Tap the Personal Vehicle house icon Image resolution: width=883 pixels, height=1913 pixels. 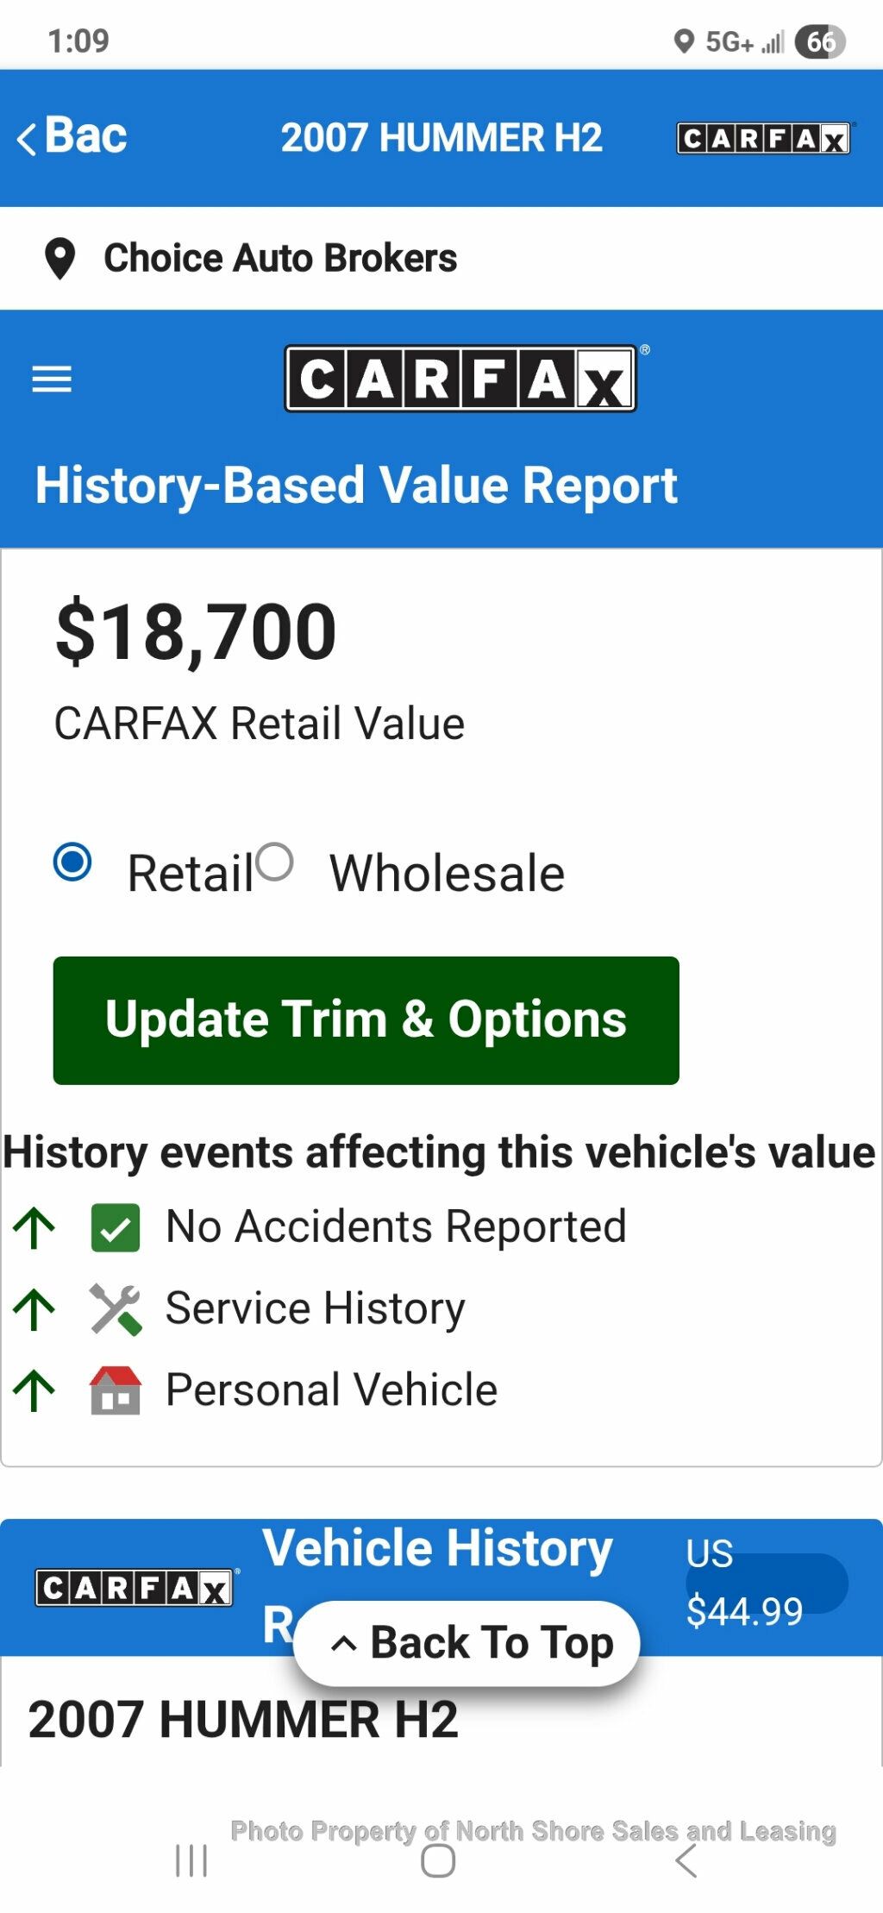(115, 1390)
